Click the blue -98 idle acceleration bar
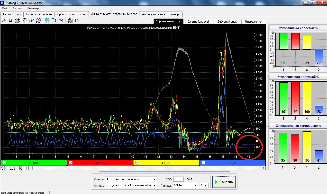Screen dimensions: 327x194 point(319,57)
